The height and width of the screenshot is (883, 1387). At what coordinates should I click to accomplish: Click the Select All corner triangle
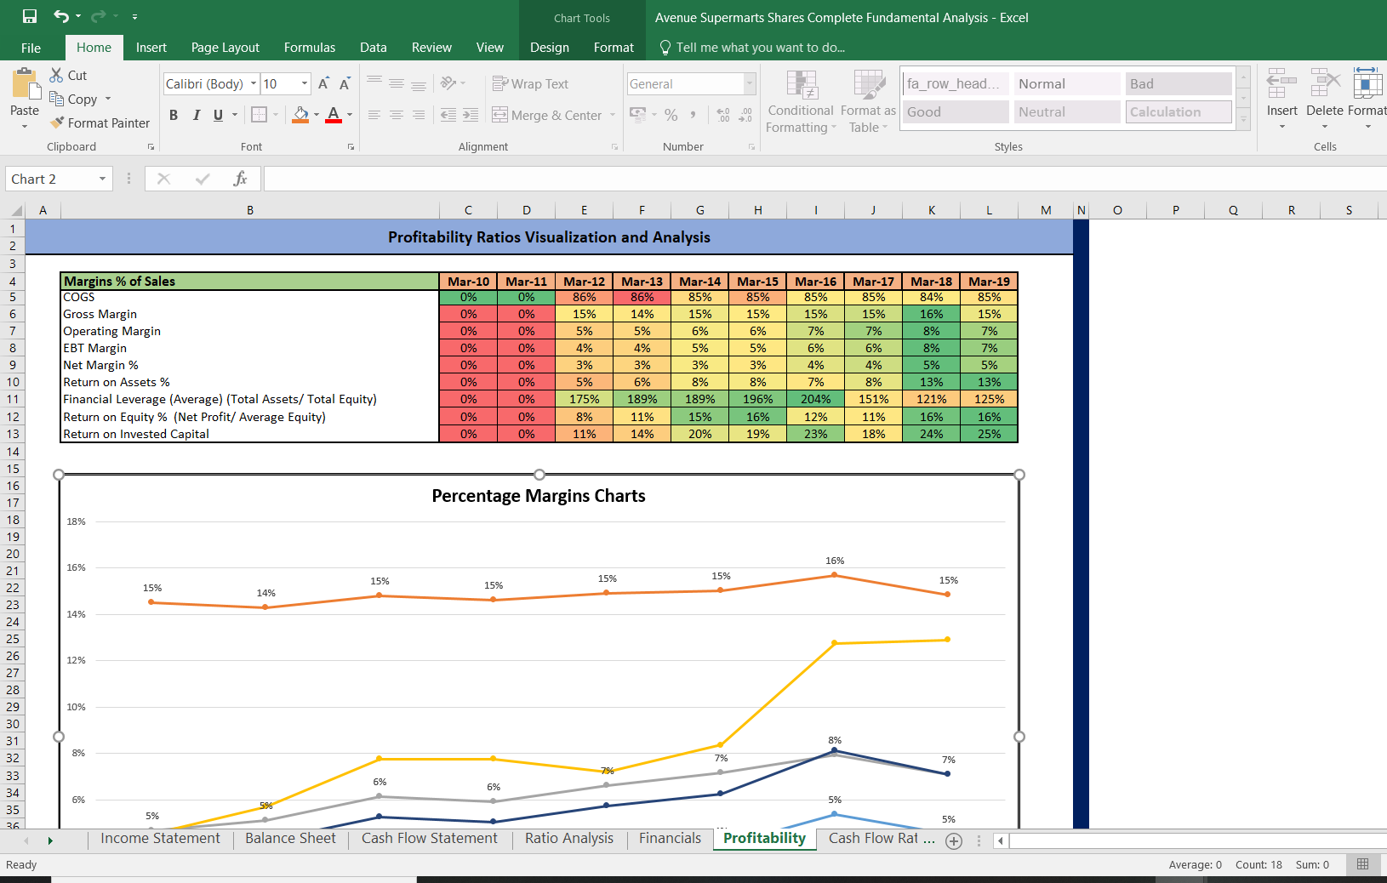(15, 210)
